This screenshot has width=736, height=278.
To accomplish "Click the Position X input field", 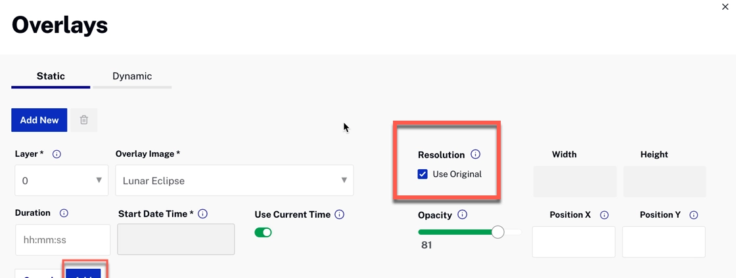I will point(573,242).
